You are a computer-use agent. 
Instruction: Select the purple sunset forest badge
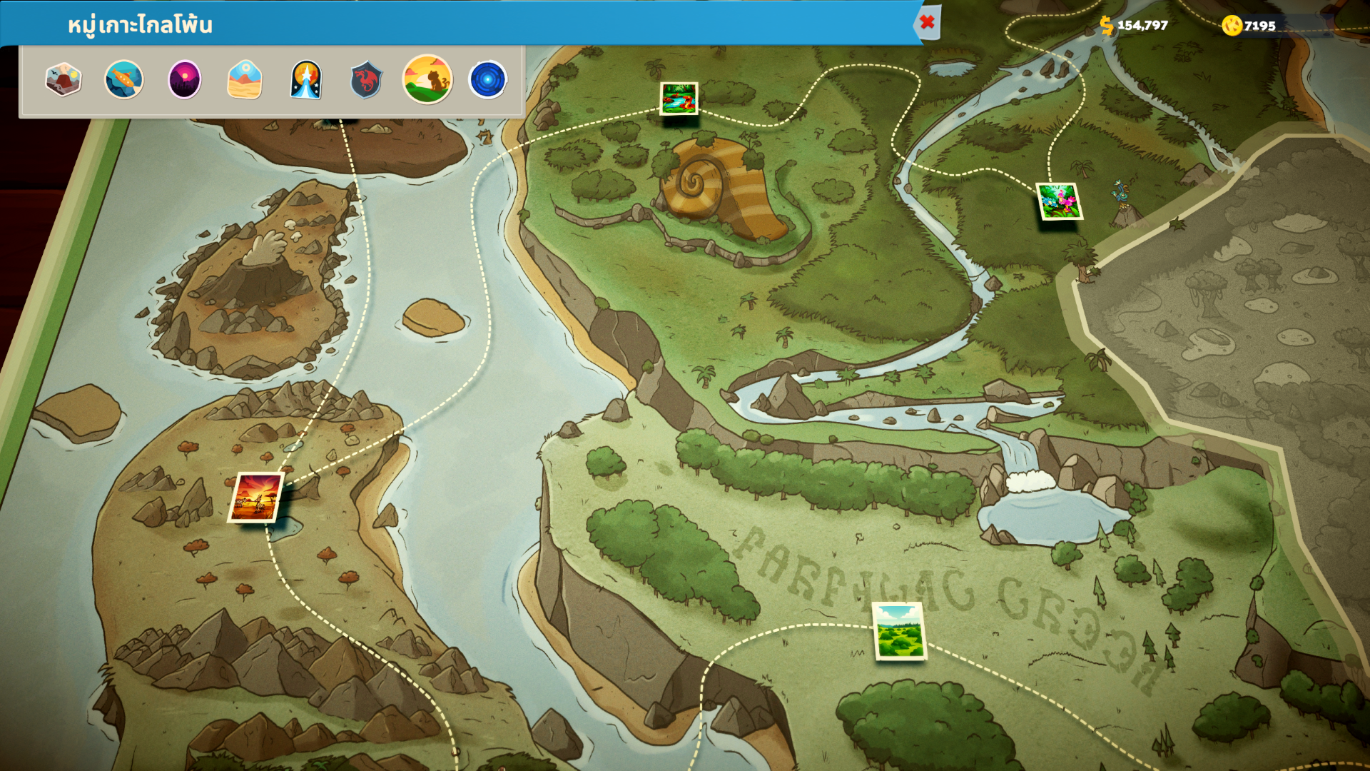tap(185, 79)
